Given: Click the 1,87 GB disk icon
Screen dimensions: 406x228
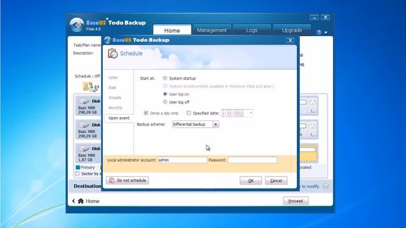Looking at the screenshot, I should [84, 149].
